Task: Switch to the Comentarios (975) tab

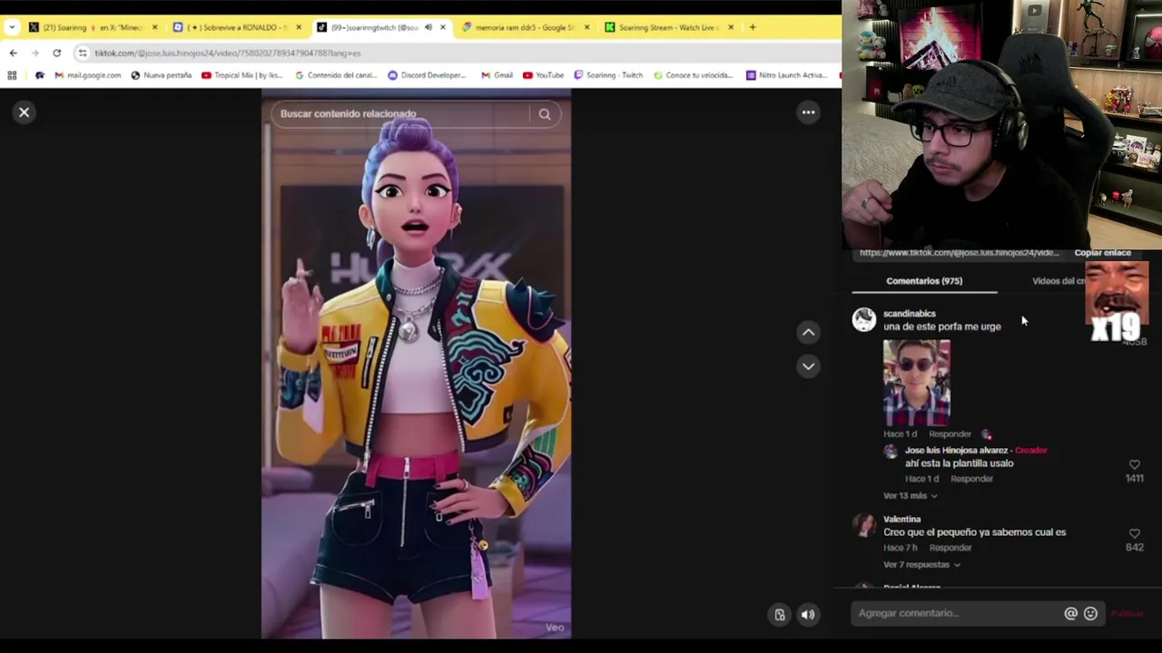Action: 924,281
